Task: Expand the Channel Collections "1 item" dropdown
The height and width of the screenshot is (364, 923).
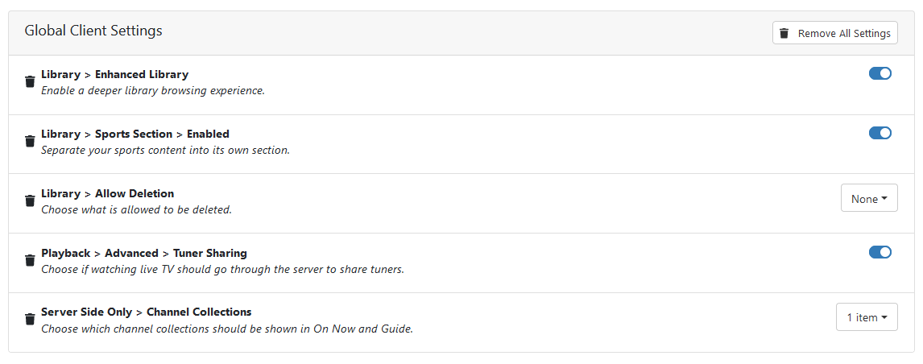Action: (x=867, y=317)
